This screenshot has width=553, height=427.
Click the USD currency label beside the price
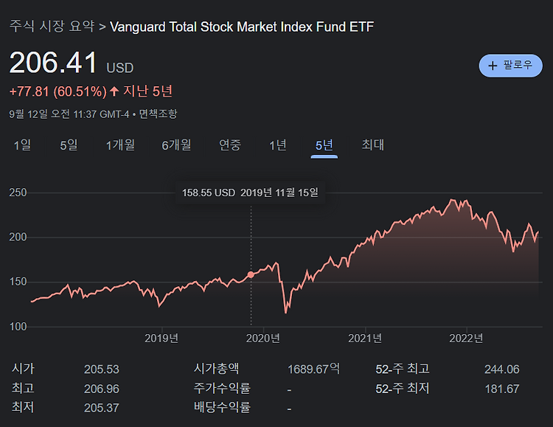[x=120, y=68]
